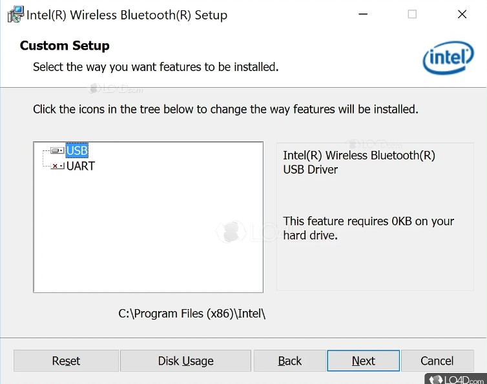This screenshot has height=384, width=487.
Task: Click the C:\Program Files (x86)\Intel\ path
Action: pos(192,314)
